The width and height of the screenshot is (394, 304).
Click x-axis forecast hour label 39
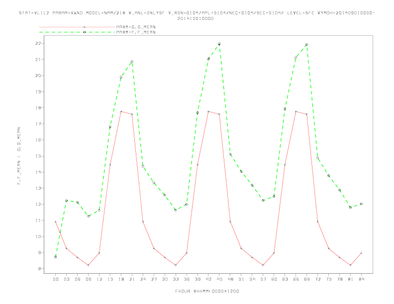pyautogui.click(x=197, y=279)
